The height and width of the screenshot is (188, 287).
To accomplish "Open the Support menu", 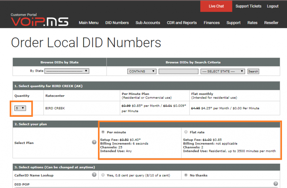I will pos(234,23).
